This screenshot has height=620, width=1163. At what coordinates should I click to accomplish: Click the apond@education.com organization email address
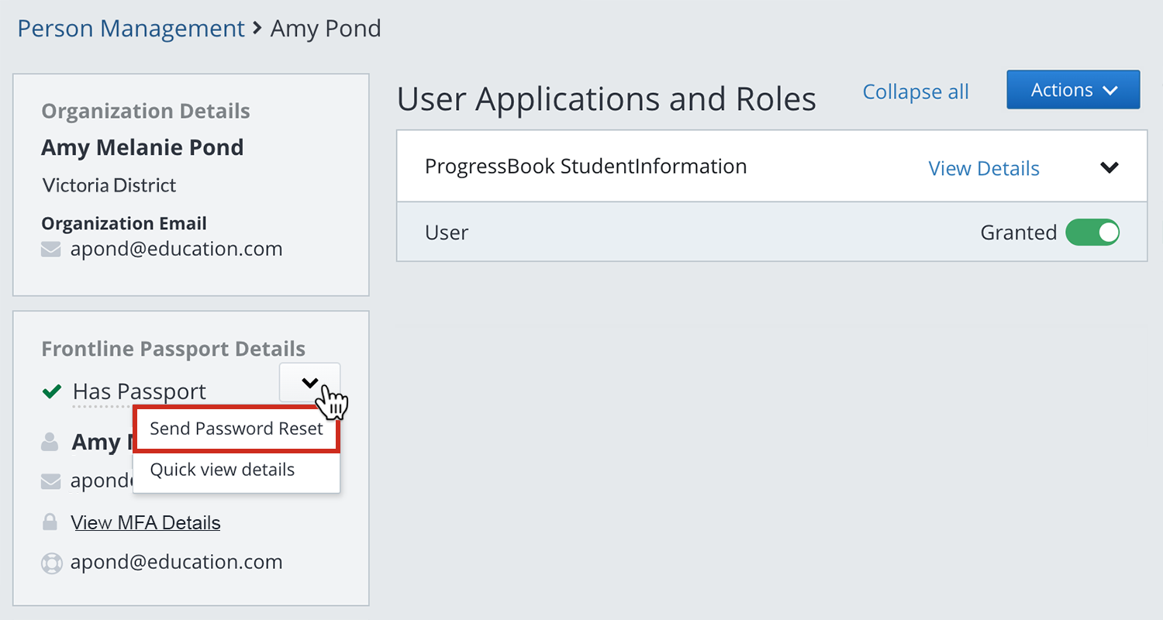(176, 249)
